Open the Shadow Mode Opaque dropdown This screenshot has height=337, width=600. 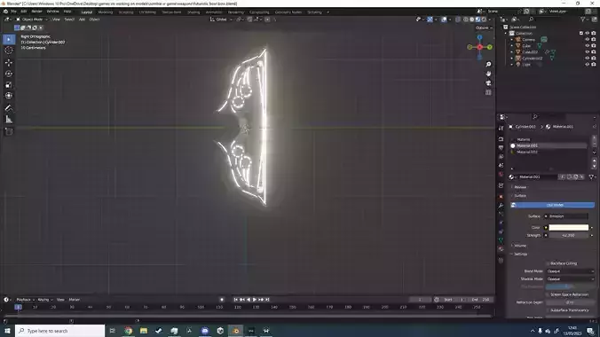coord(570,278)
